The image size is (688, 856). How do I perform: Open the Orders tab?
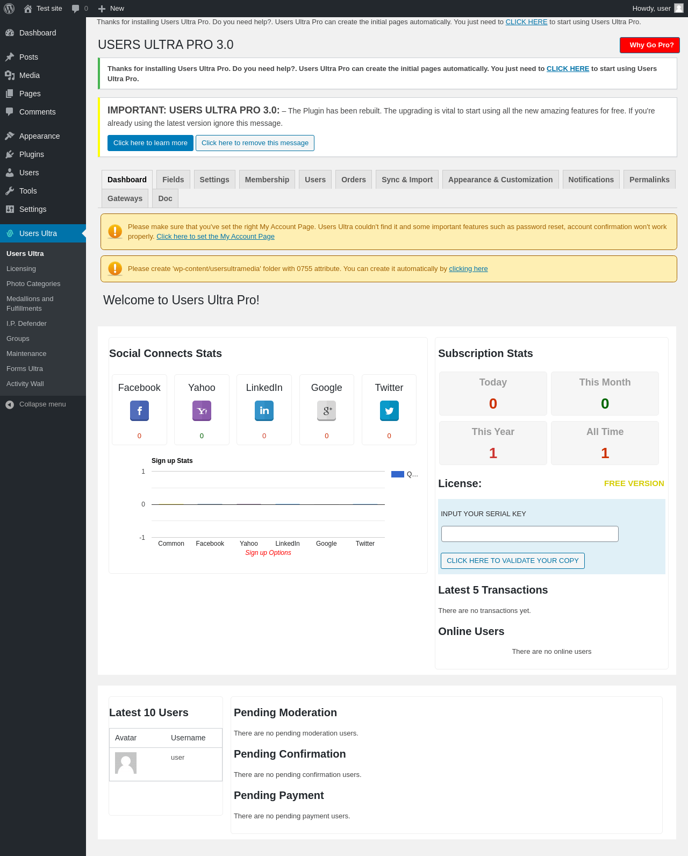click(354, 180)
